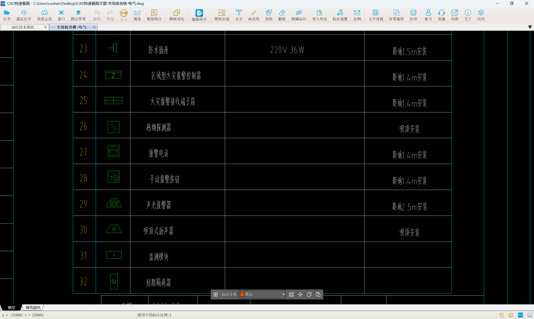Screen dimensions: 534x319
Task: Open 图纸对比 drawing comparison
Action: (x=176, y=15)
